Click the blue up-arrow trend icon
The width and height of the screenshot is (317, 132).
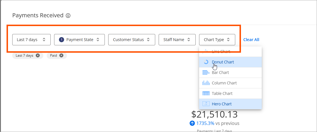(192, 123)
